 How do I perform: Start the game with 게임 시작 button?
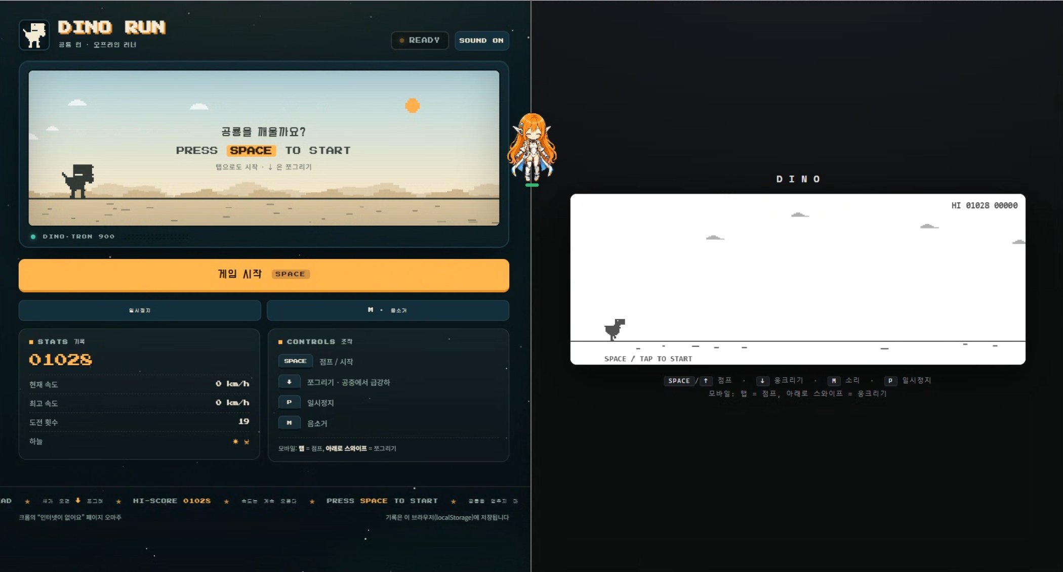click(264, 275)
